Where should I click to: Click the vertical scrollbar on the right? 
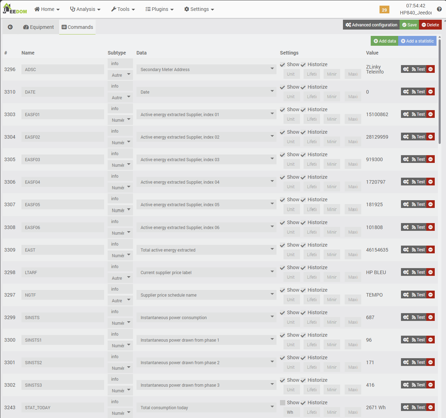(440, 91)
